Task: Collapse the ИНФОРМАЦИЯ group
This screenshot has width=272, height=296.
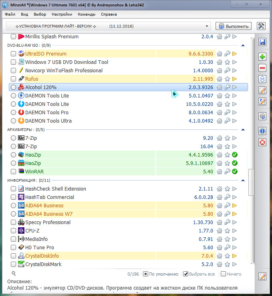Action: coord(243,181)
